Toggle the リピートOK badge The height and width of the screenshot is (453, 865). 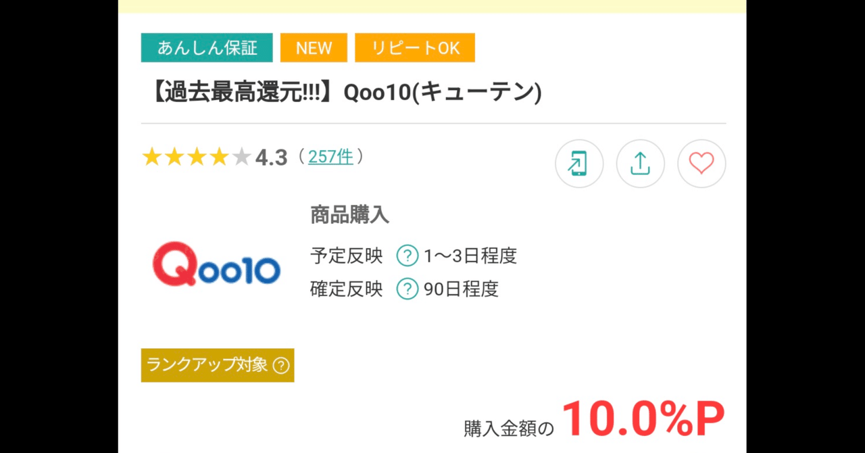(x=415, y=47)
